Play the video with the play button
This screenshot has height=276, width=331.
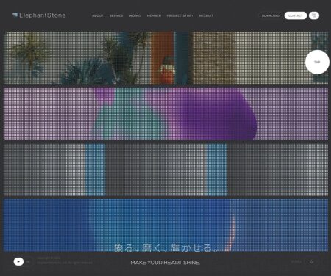tap(18, 261)
